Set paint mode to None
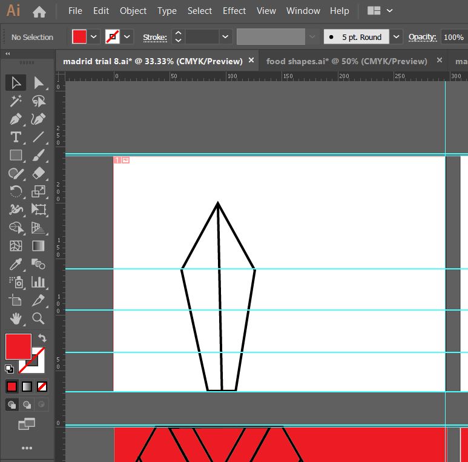Viewport: 468px width, 462px height. point(42,386)
